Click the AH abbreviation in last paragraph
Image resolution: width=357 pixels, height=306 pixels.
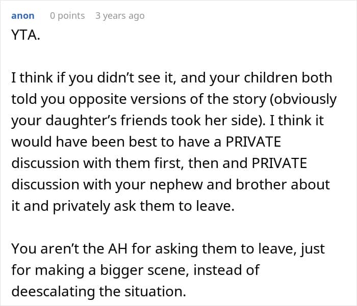(x=117, y=248)
